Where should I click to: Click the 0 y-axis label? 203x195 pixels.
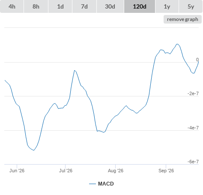pos(197,60)
